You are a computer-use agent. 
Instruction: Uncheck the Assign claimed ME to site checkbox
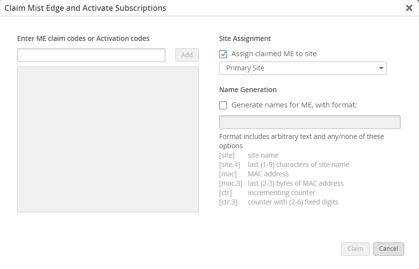[223, 54]
